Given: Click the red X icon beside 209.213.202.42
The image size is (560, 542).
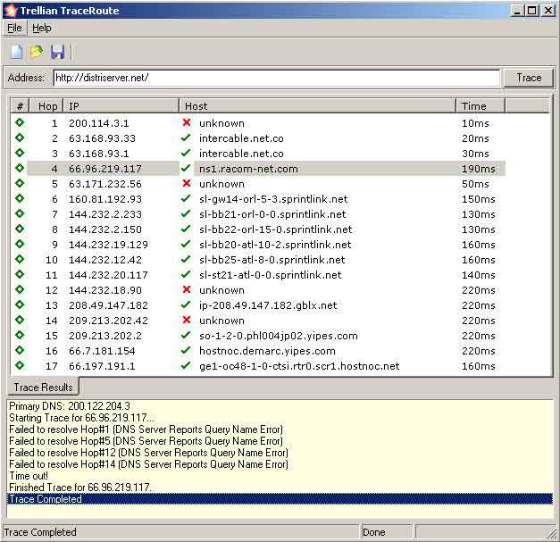Looking at the screenshot, I should tap(187, 320).
